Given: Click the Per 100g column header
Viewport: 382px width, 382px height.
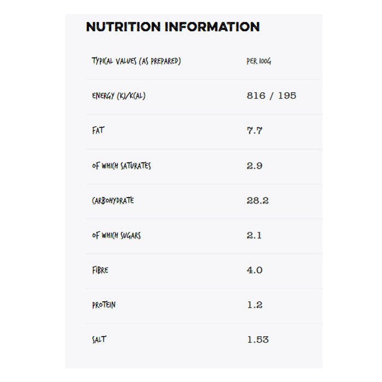Looking at the screenshot, I should point(259,61).
